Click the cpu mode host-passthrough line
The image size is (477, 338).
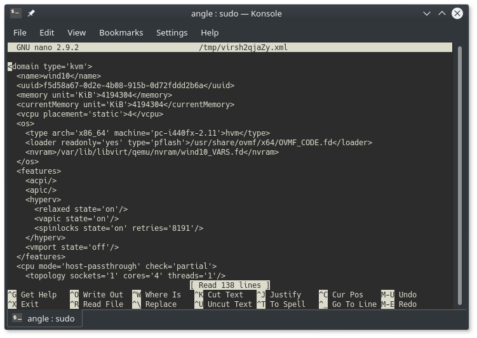point(116,266)
